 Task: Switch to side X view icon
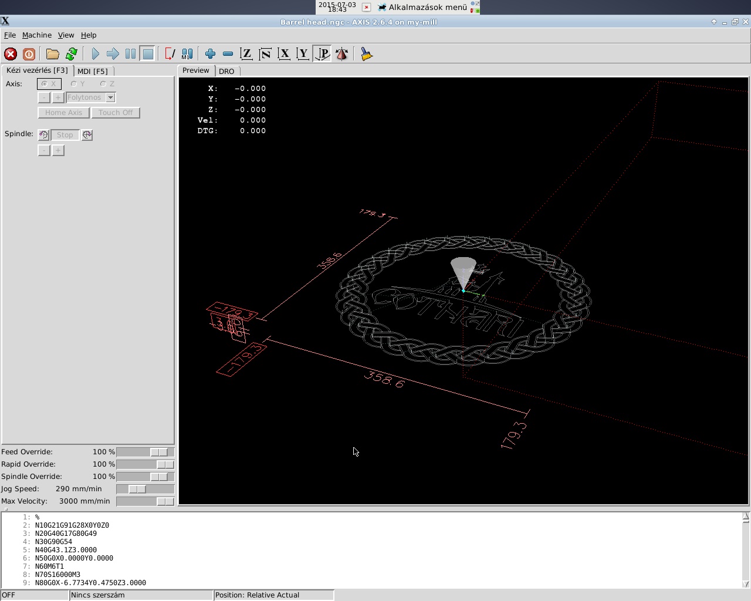284,54
